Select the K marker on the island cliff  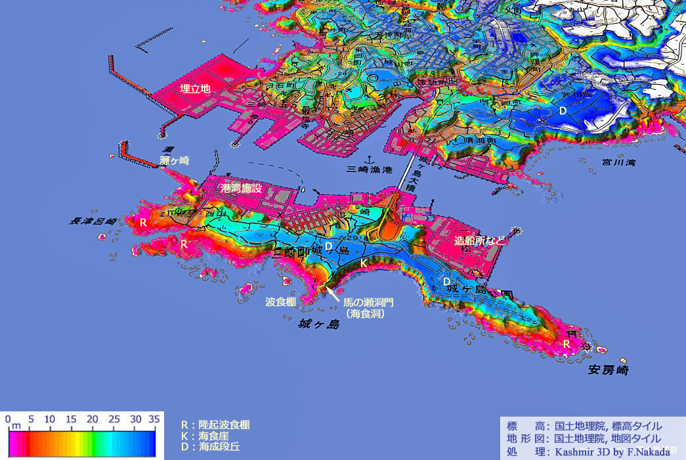tap(364, 263)
